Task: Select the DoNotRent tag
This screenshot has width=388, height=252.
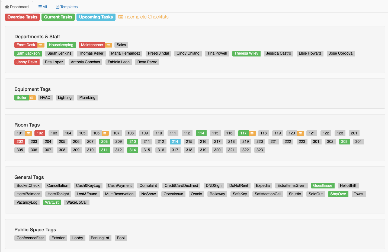Action: tap(239, 186)
